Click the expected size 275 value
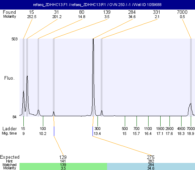The height and width of the screenshot is (170, 195). (151, 157)
